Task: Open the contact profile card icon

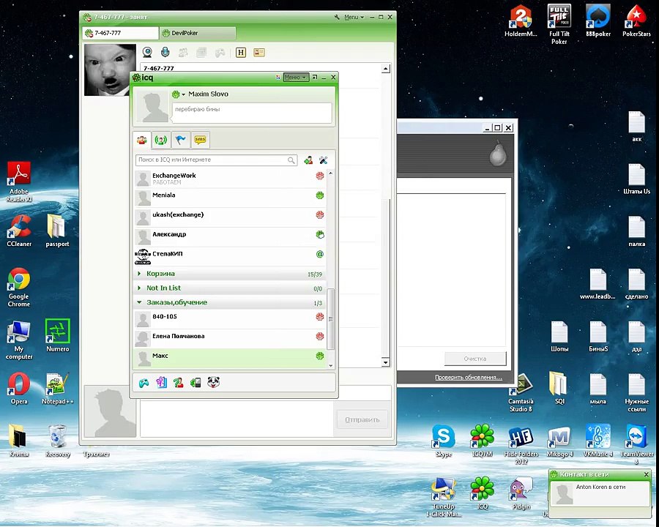Action: pyautogui.click(x=259, y=53)
